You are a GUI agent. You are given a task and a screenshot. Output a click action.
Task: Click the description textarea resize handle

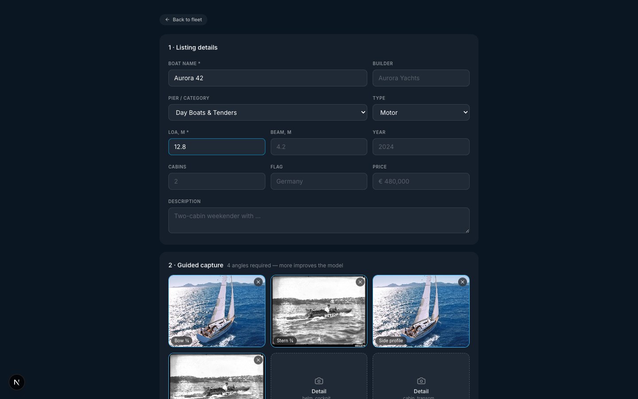[x=467, y=231]
